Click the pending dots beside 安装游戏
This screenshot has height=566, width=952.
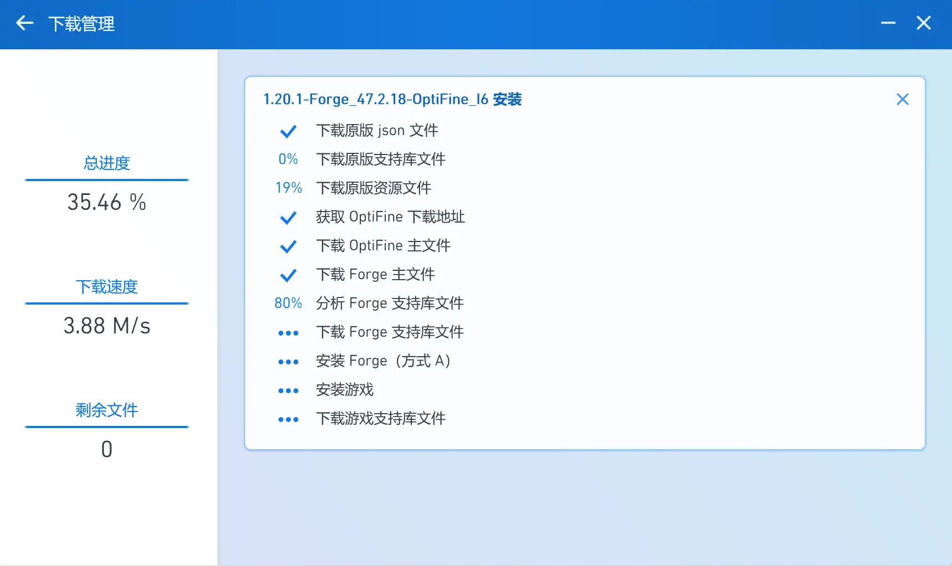pos(288,390)
